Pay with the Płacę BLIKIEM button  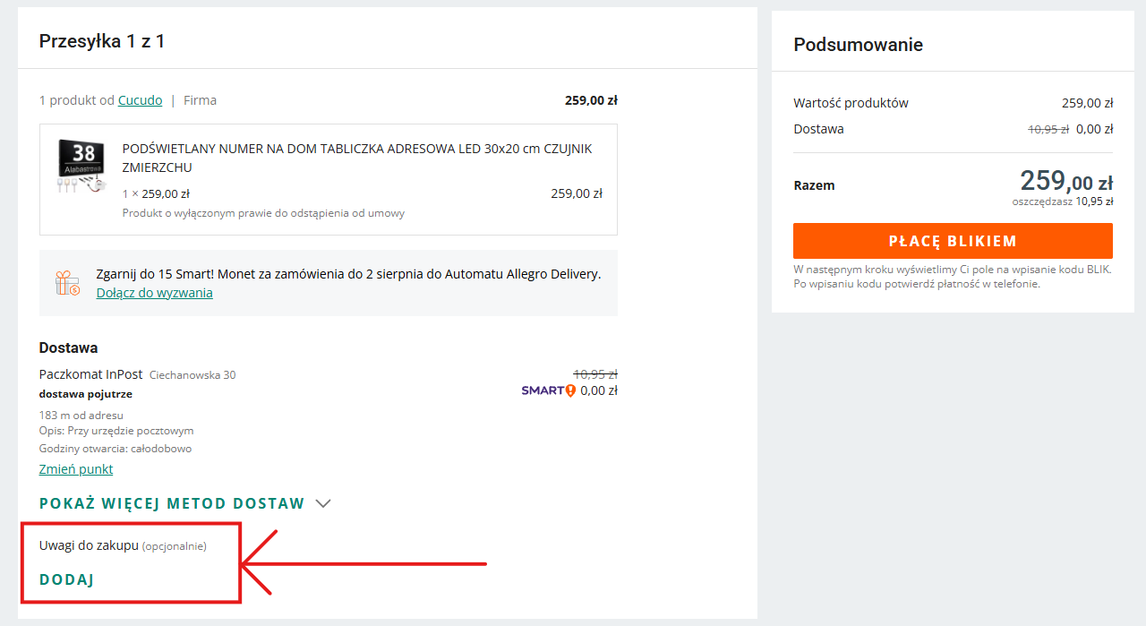tap(953, 241)
